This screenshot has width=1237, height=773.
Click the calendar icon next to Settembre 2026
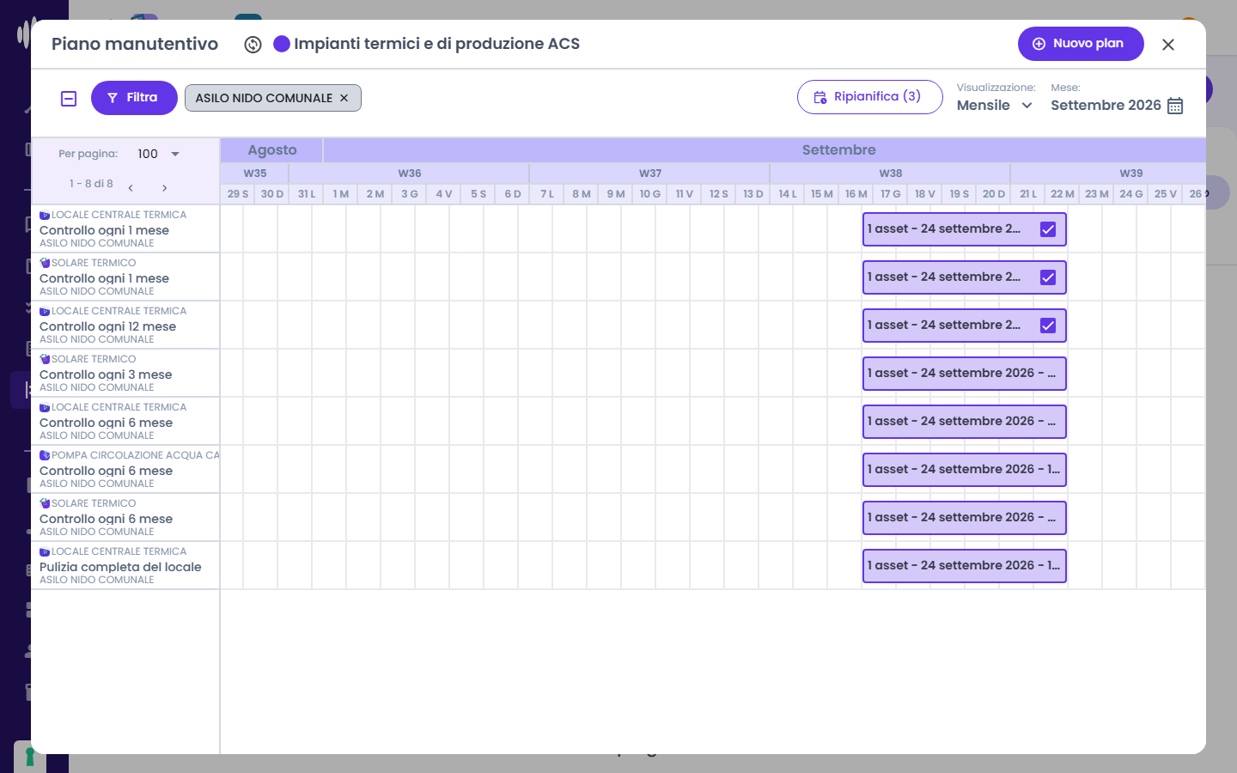click(1175, 106)
